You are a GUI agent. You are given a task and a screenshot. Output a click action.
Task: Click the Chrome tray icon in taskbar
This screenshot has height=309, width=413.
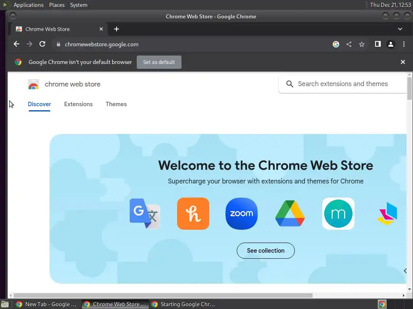click(382, 304)
